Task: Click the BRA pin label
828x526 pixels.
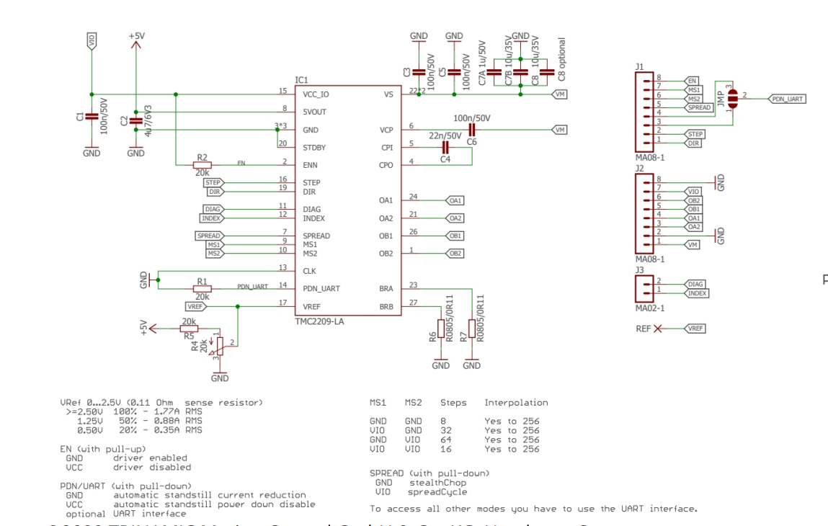Action: pos(386,288)
